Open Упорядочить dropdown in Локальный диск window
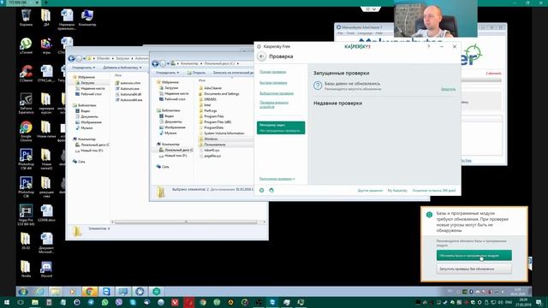The width and height of the screenshot is (548, 308). tap(168, 73)
